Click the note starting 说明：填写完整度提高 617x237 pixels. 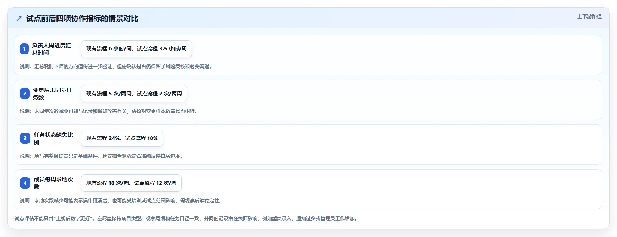(x=102, y=156)
